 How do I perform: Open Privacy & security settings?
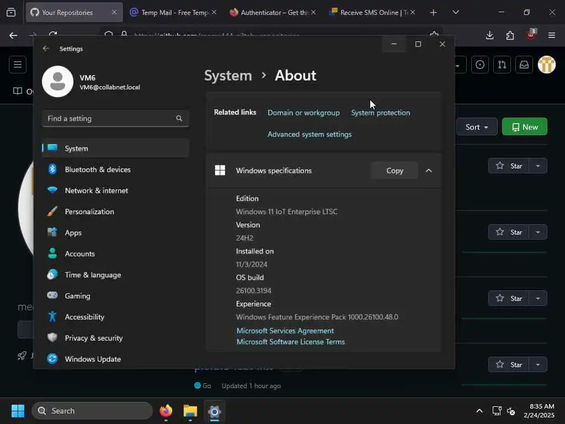point(115,338)
